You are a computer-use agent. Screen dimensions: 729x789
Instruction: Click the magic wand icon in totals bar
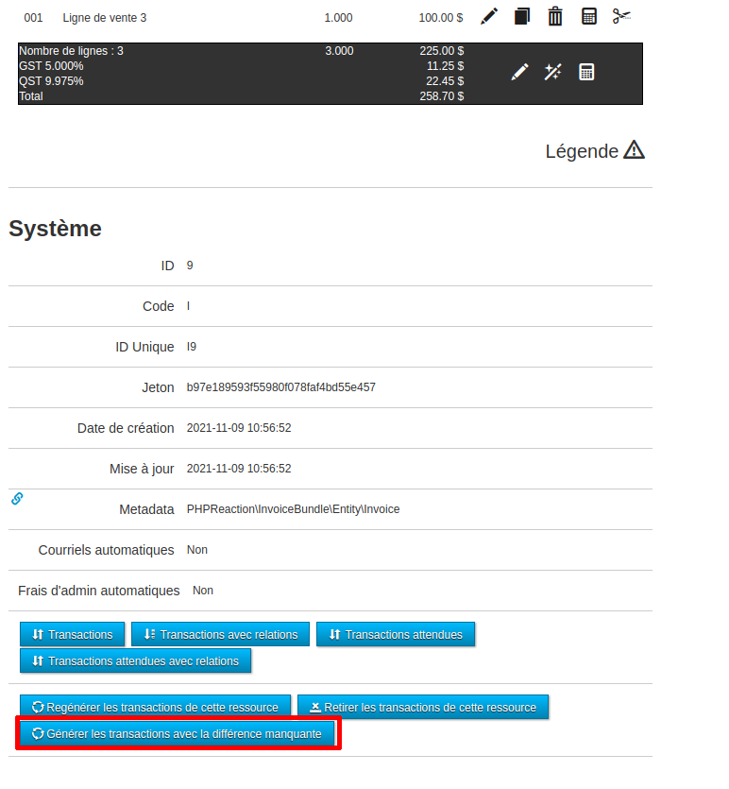pyautogui.click(x=553, y=73)
